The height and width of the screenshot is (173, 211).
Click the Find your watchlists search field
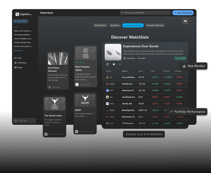click(145, 13)
